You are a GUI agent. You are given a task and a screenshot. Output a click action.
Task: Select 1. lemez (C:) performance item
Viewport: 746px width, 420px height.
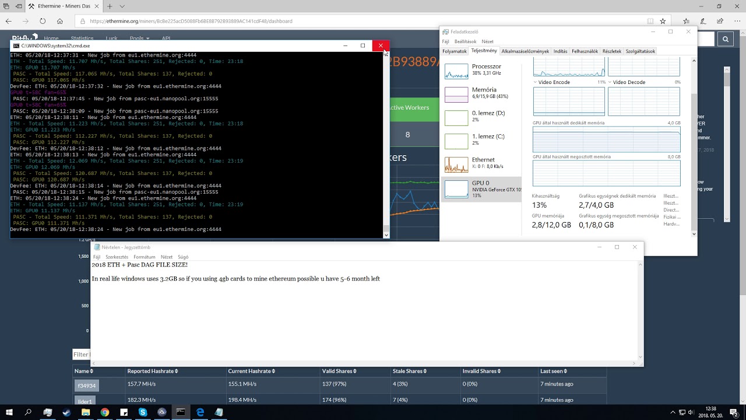[482, 141]
